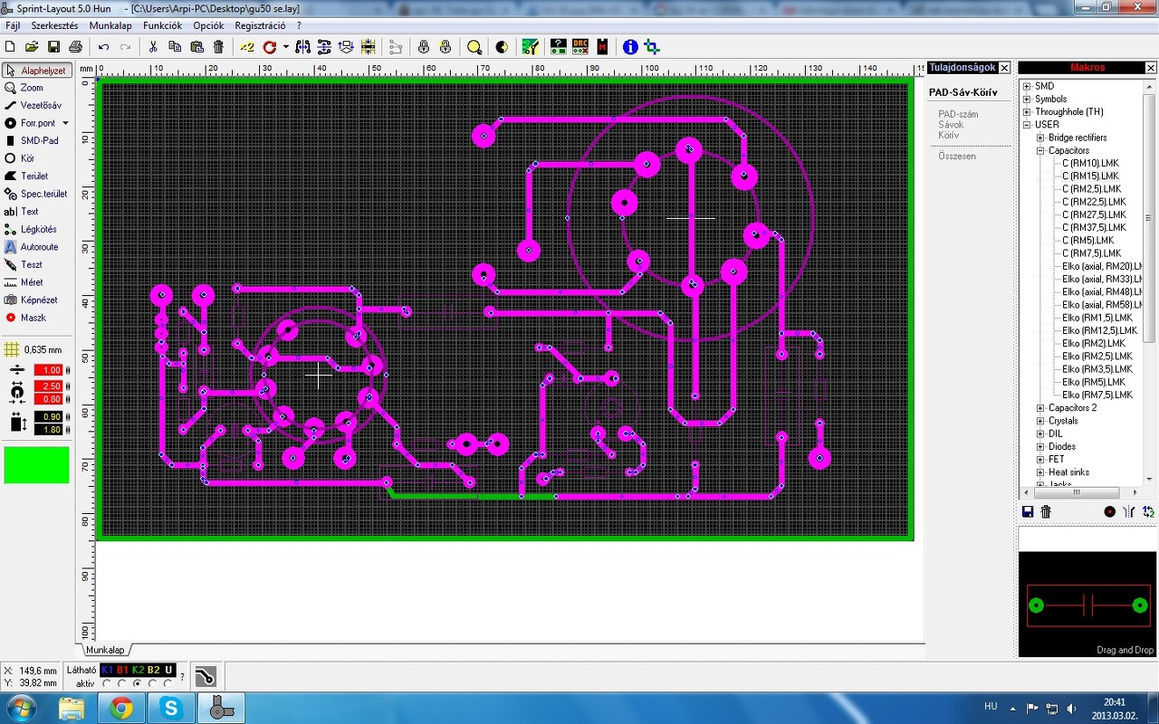This screenshot has width=1159, height=724.
Task: Open the Fájl menu
Action: [13, 25]
